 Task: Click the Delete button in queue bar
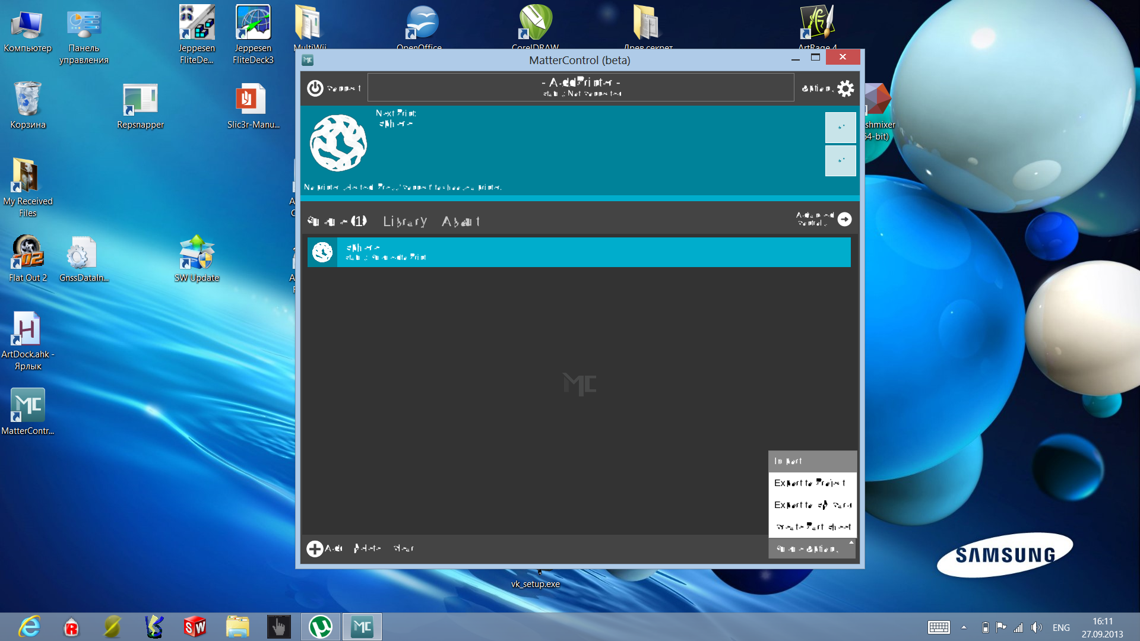367,548
